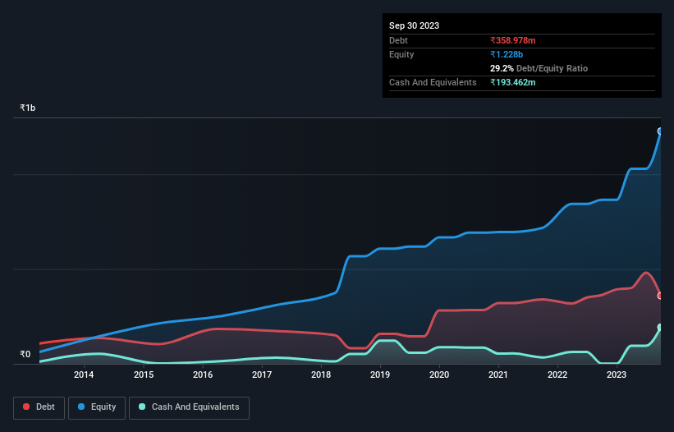Click the 2019 x-axis year label
Viewport: 674px width, 432px height.
[x=380, y=375]
